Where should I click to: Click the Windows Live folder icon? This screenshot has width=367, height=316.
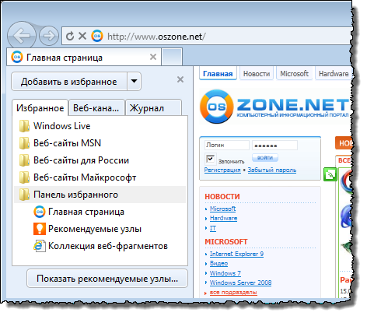(24, 126)
